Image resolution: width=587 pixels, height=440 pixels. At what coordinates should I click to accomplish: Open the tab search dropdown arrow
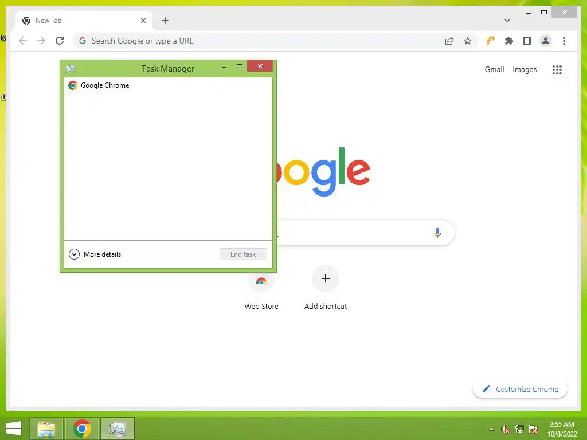507,21
